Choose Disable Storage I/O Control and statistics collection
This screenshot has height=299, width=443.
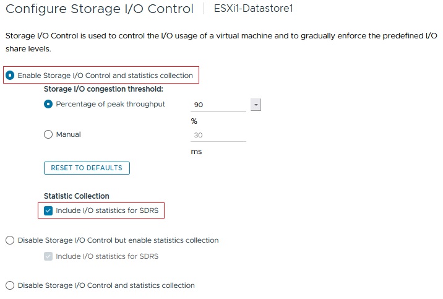pos(10,285)
